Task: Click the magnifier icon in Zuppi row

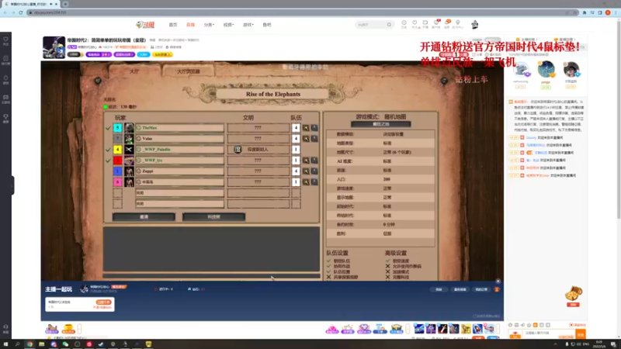Action: pos(306,171)
